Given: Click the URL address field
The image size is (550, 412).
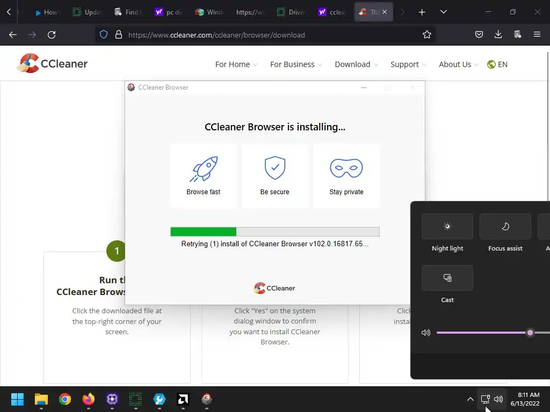Looking at the screenshot, I should click(265, 35).
